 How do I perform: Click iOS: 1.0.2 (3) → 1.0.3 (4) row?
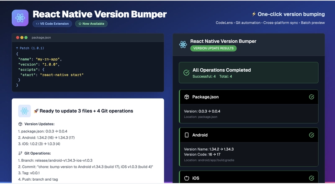(39, 144)
